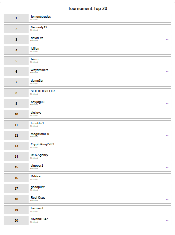Select Real Osas player name
Viewport: 175px width, 235px height.
(x=38, y=198)
